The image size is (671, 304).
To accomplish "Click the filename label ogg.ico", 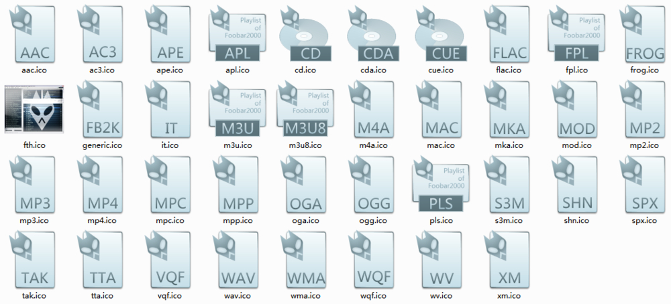I will 374,221.
